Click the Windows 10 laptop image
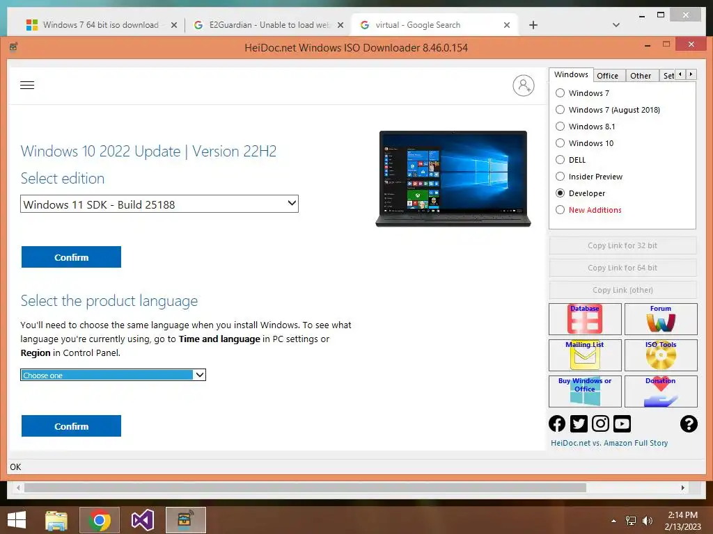 click(x=453, y=179)
